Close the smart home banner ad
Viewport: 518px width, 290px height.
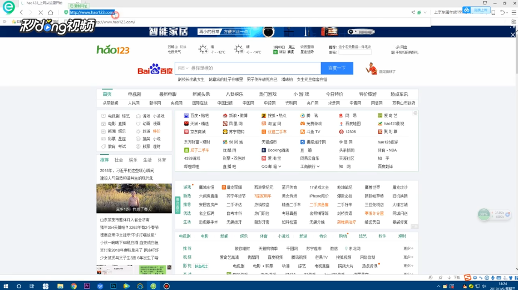pyautogui.click(x=513, y=35)
